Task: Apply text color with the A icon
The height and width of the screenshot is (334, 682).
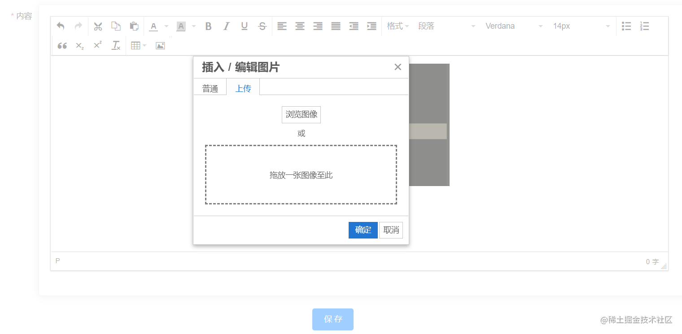Action: pos(153,26)
